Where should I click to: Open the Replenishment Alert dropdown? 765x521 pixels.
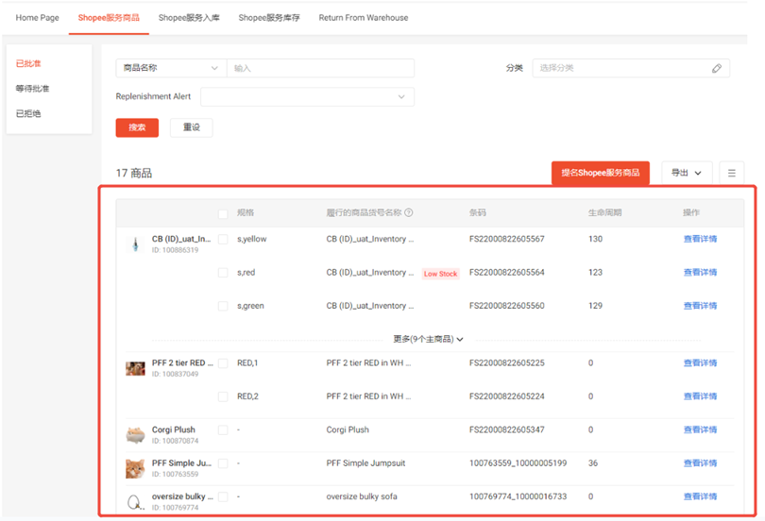point(307,96)
